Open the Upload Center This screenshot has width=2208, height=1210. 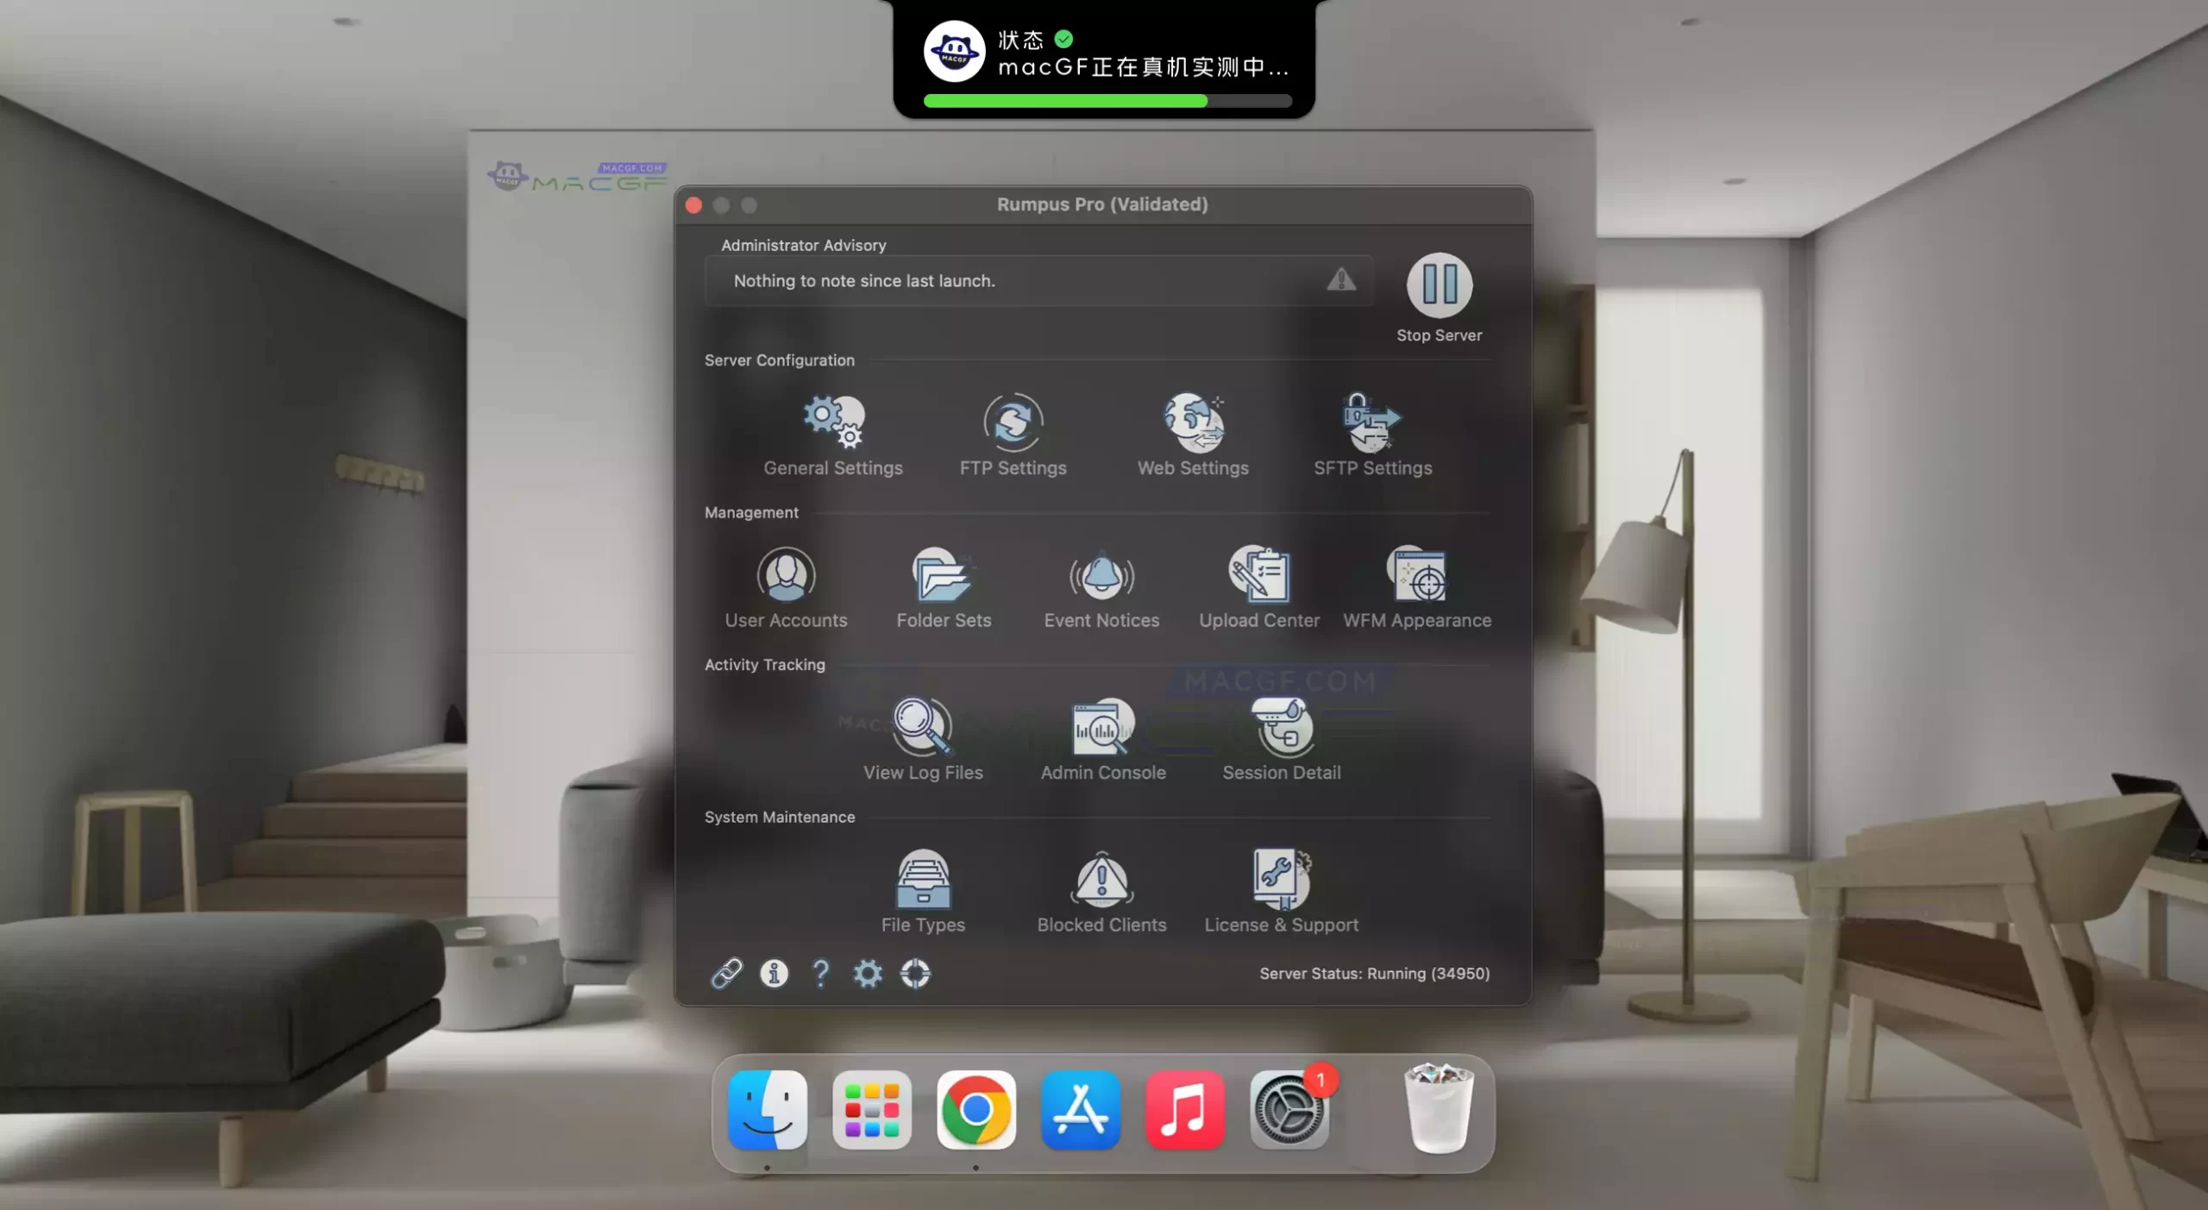tap(1259, 575)
